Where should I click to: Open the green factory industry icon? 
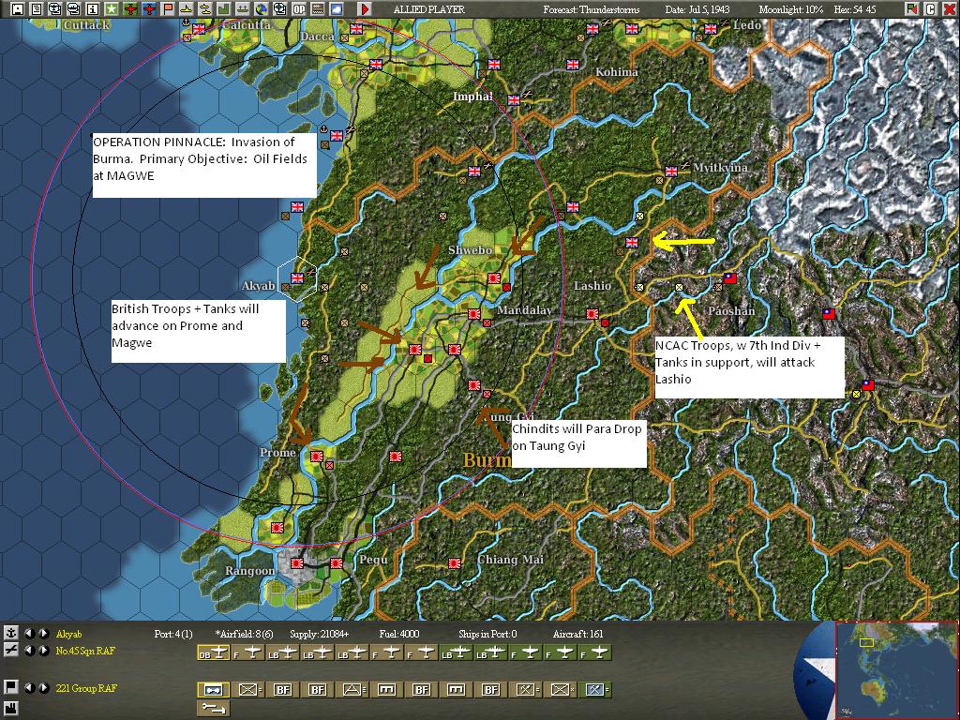click(x=223, y=9)
